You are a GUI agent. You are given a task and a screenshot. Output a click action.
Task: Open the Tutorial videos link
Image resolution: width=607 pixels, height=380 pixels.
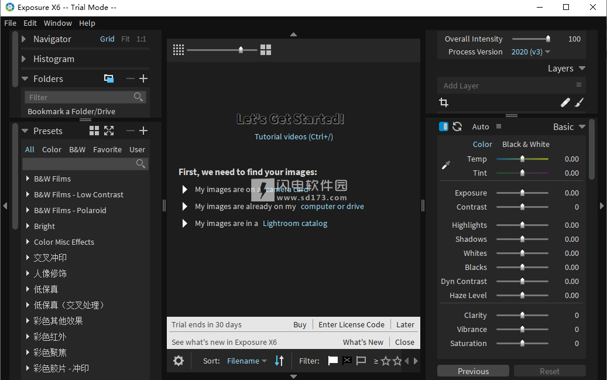point(294,137)
